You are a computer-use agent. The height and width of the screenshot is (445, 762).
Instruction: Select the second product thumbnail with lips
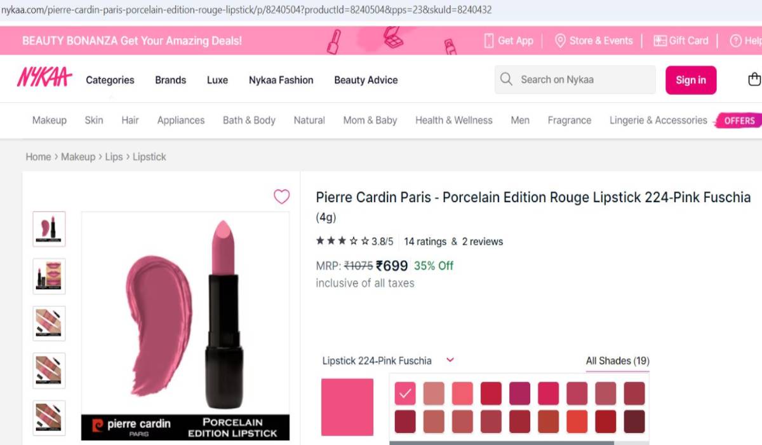[49, 276]
